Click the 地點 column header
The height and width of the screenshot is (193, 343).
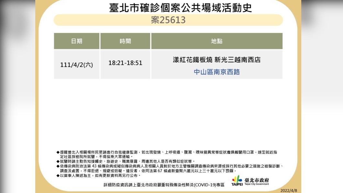pos(217,41)
